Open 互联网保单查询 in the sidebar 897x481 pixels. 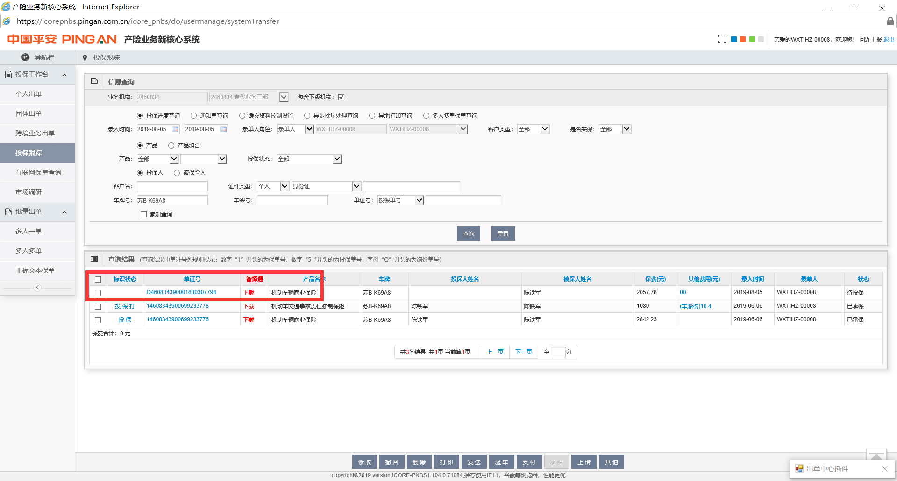pyautogui.click(x=38, y=172)
